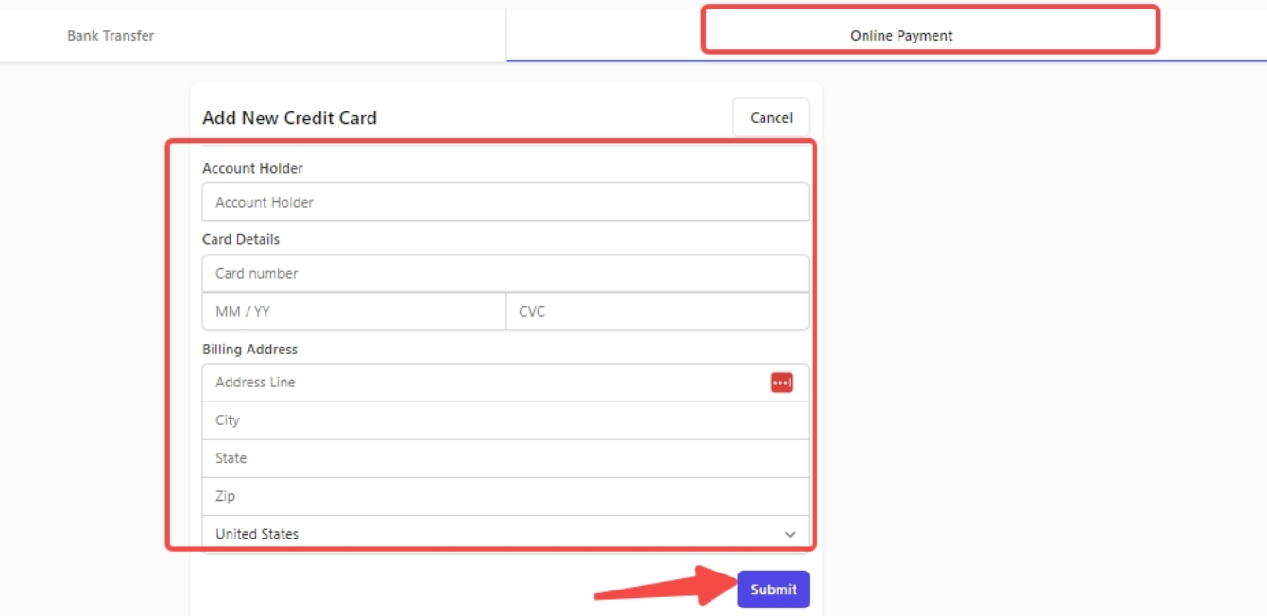Image resolution: width=1267 pixels, height=616 pixels.
Task: Click the CVC security code field
Action: [x=658, y=311]
